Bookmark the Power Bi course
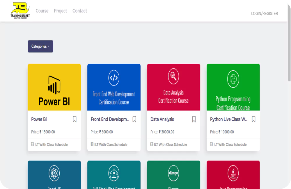Viewport: 291px width, 189px height. pyautogui.click(x=74, y=119)
